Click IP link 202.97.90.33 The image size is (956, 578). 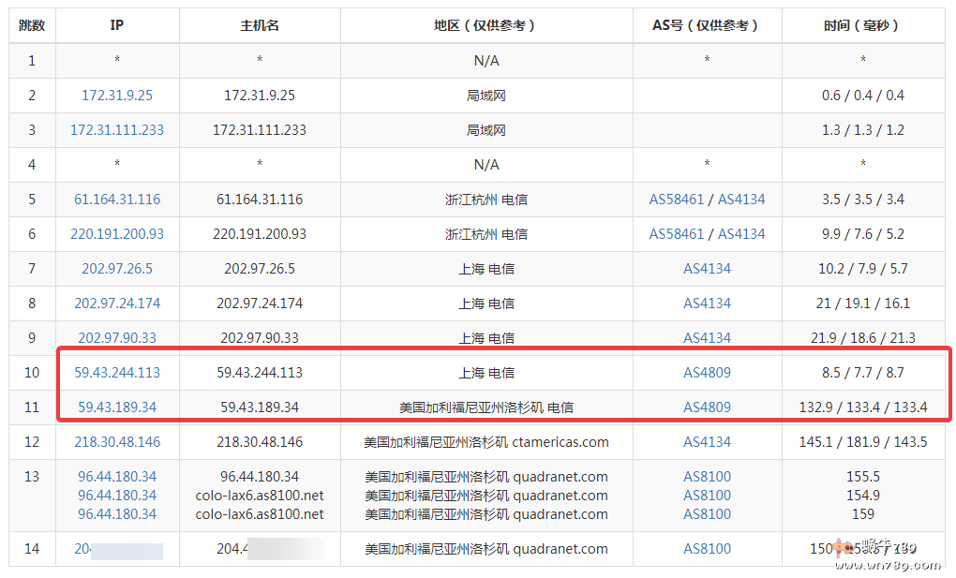[x=116, y=337]
